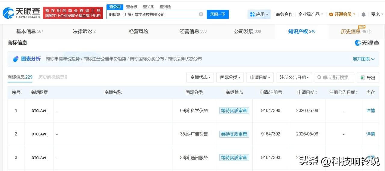385x171 pixels.
Task: Clear the search box with X icon
Action: point(201,14)
